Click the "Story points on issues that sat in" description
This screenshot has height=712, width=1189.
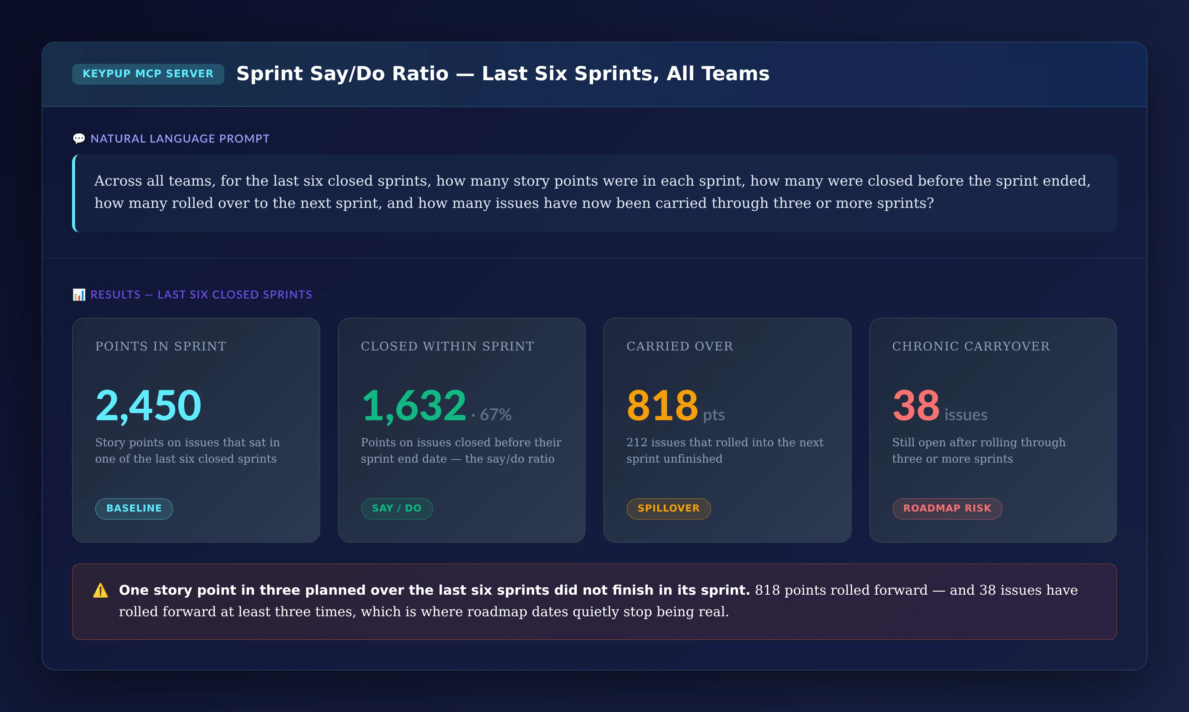tap(188, 451)
